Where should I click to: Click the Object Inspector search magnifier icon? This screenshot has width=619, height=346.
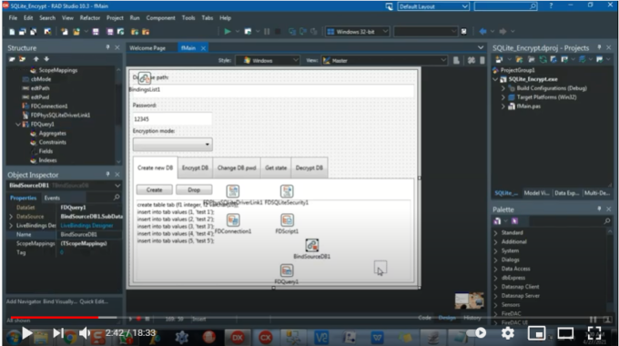[117, 197]
